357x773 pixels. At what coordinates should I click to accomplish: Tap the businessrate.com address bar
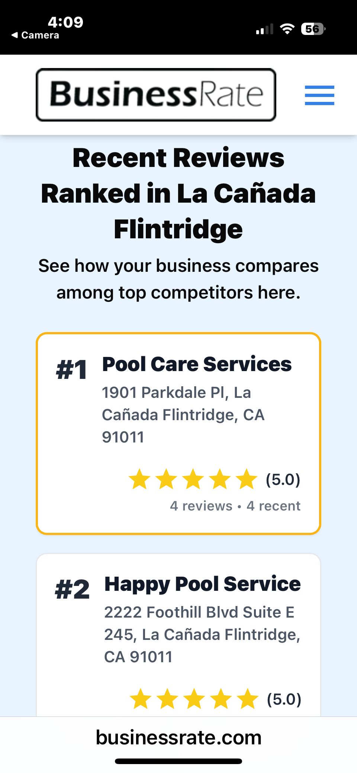(178, 738)
